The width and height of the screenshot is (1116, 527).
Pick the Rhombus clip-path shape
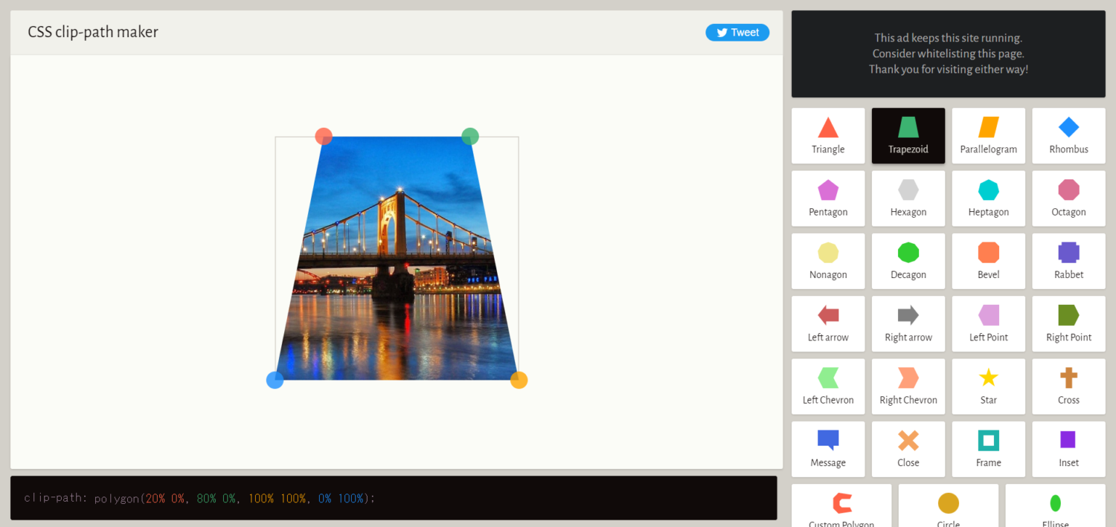(1068, 136)
